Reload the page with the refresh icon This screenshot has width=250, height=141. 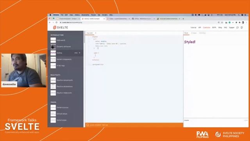coord(56,23)
